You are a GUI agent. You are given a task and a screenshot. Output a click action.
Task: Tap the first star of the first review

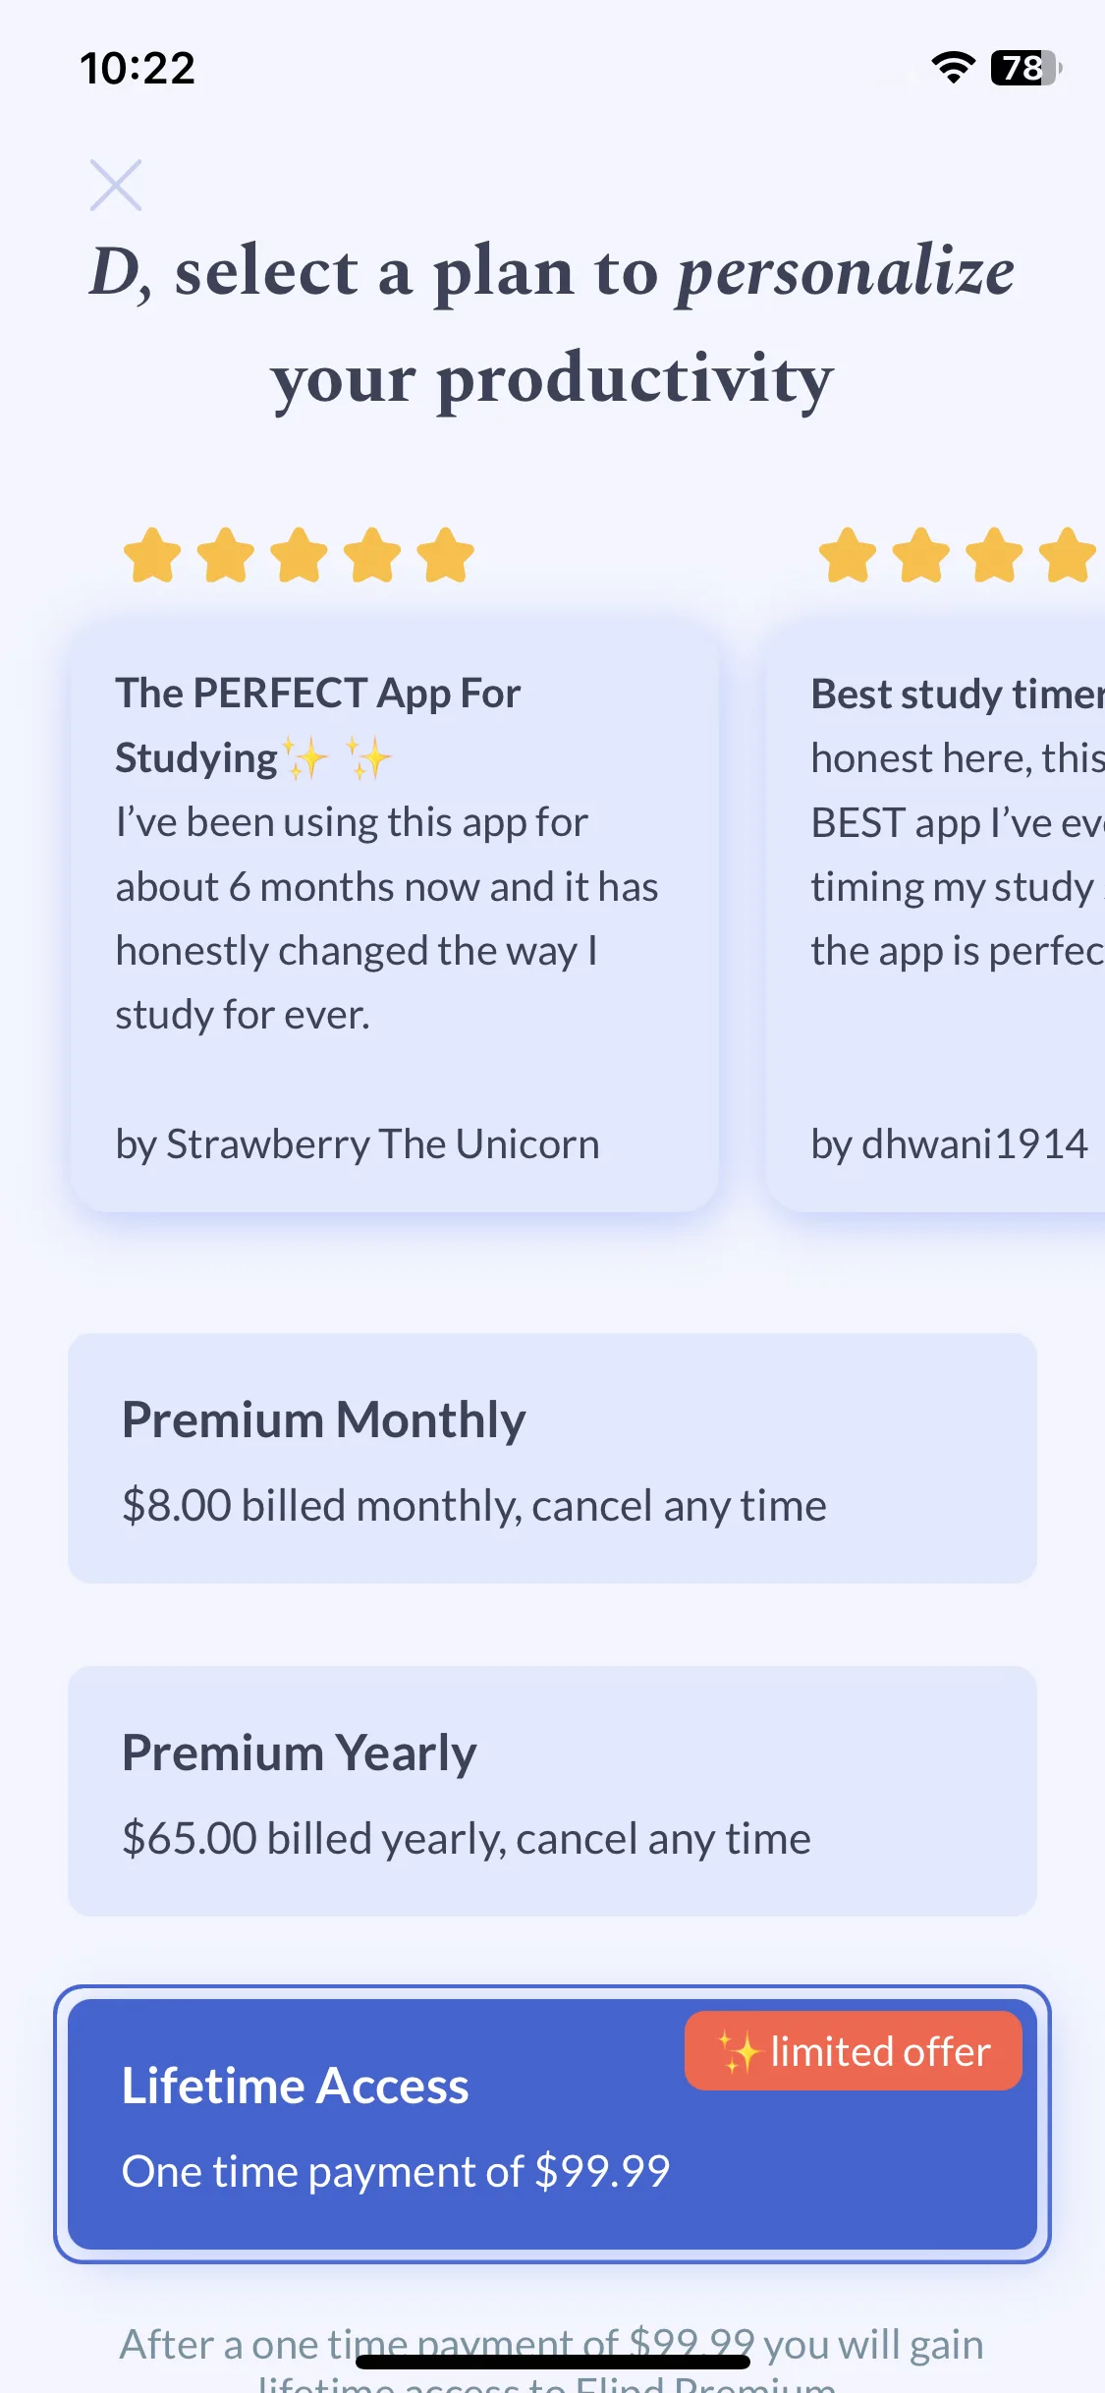152,555
